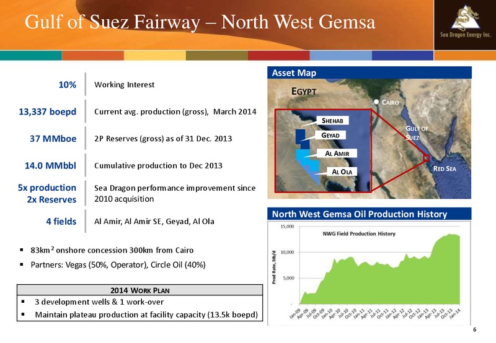
Task: Click the slide title 'Gulf of Suez Fairway – North West Gemsa'
Action: 200,22
